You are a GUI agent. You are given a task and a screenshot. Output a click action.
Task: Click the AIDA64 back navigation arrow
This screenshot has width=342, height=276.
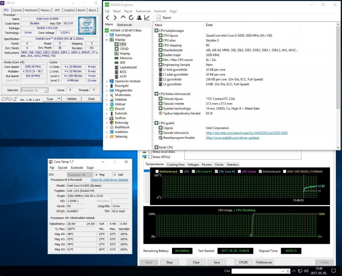pyautogui.click(x=108, y=18)
